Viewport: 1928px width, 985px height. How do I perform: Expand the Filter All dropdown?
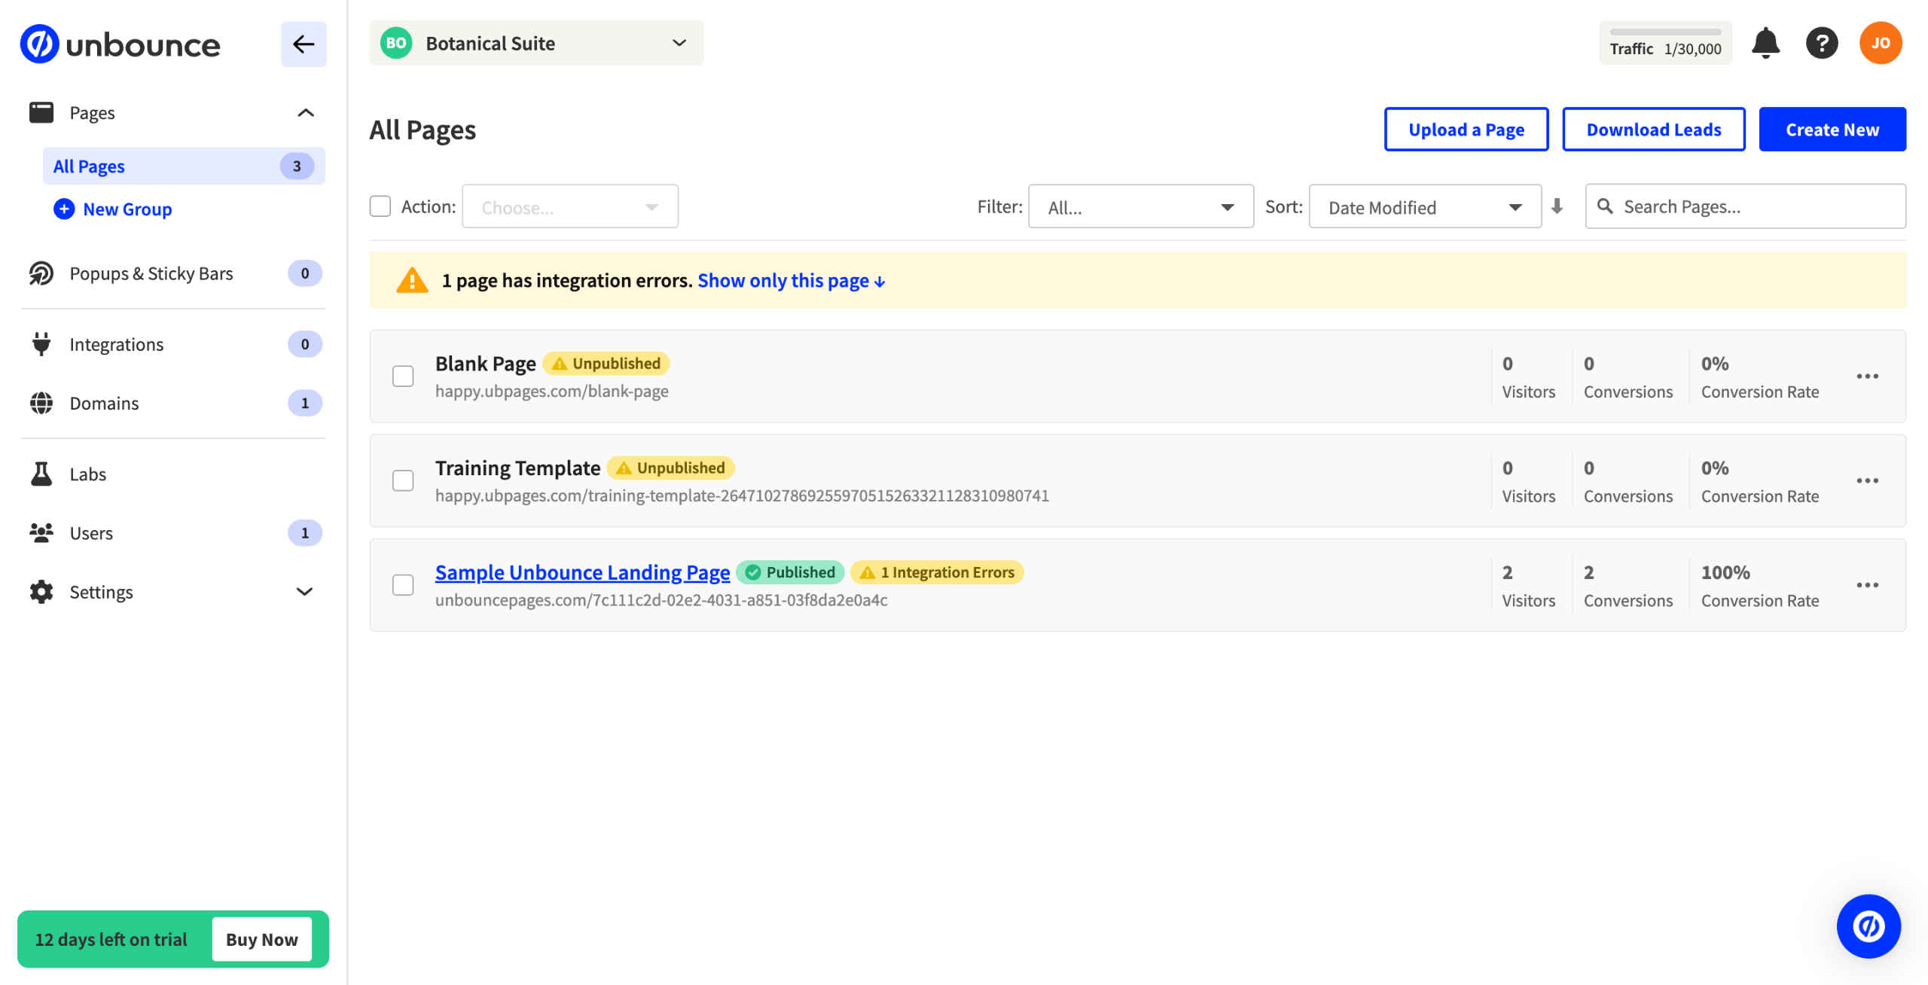1140,207
